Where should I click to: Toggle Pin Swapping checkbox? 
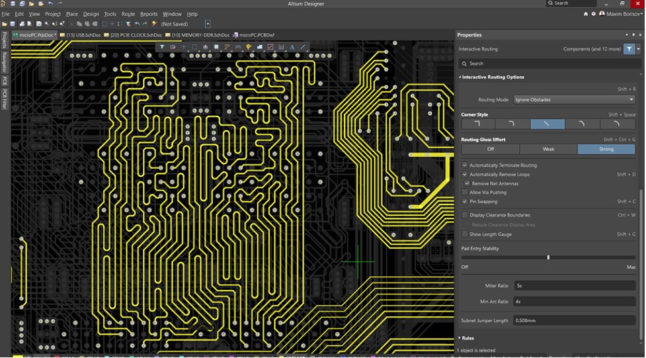tap(465, 202)
